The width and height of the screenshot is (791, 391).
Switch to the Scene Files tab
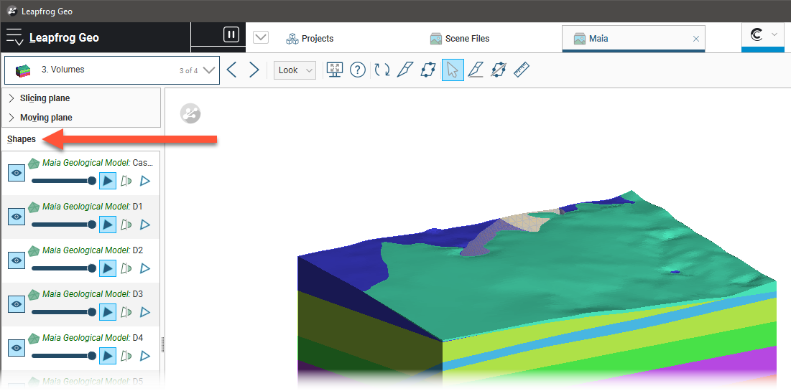pyautogui.click(x=460, y=38)
